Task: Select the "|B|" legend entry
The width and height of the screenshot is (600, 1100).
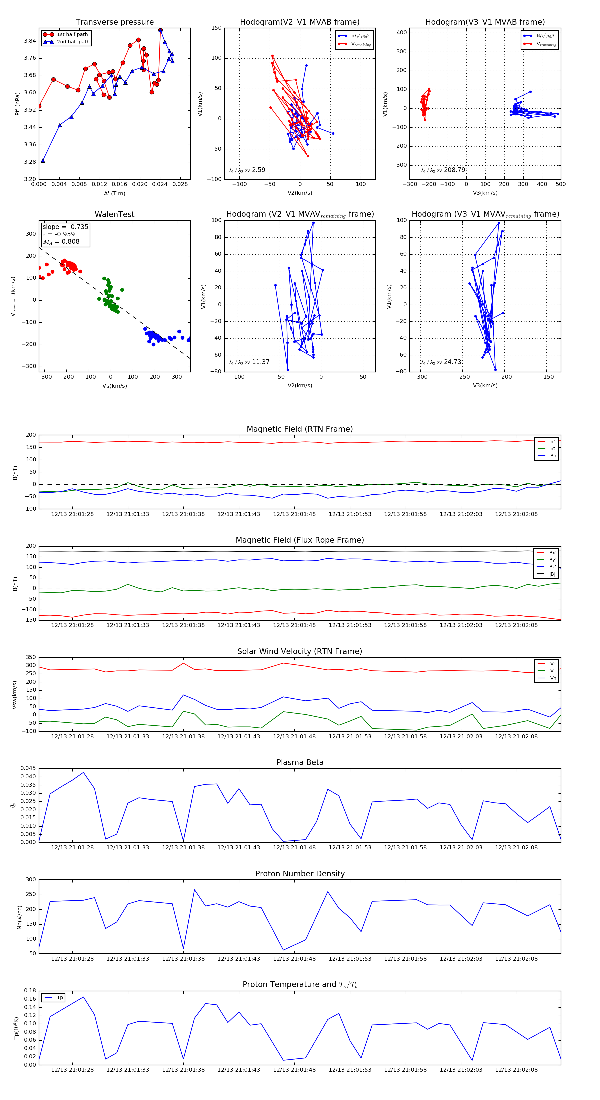Action: click(x=547, y=574)
